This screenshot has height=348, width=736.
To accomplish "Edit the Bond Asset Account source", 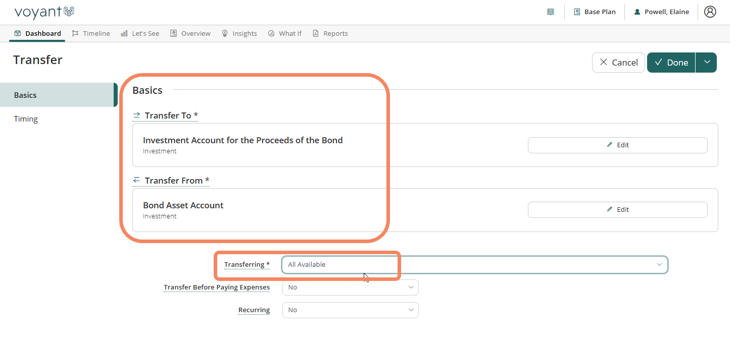I will (617, 210).
